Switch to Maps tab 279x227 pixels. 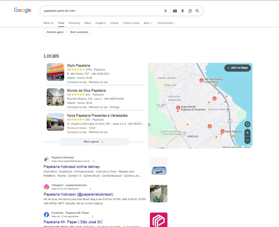[x=88, y=23]
